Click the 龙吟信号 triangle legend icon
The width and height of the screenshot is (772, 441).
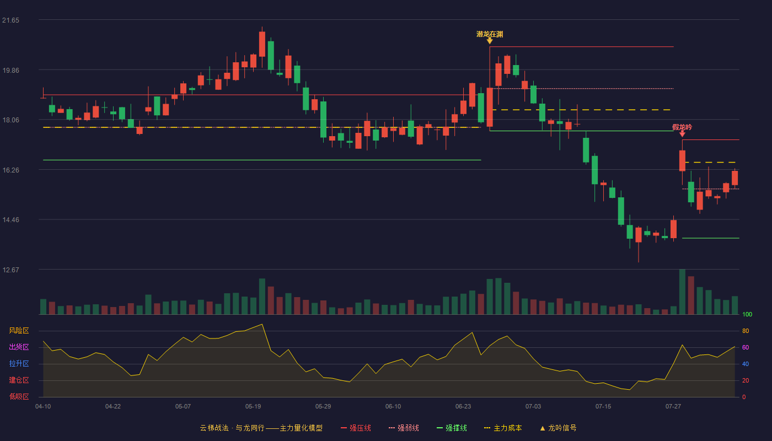[542, 428]
